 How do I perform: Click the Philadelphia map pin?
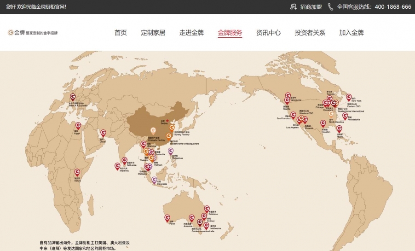coord(345,116)
